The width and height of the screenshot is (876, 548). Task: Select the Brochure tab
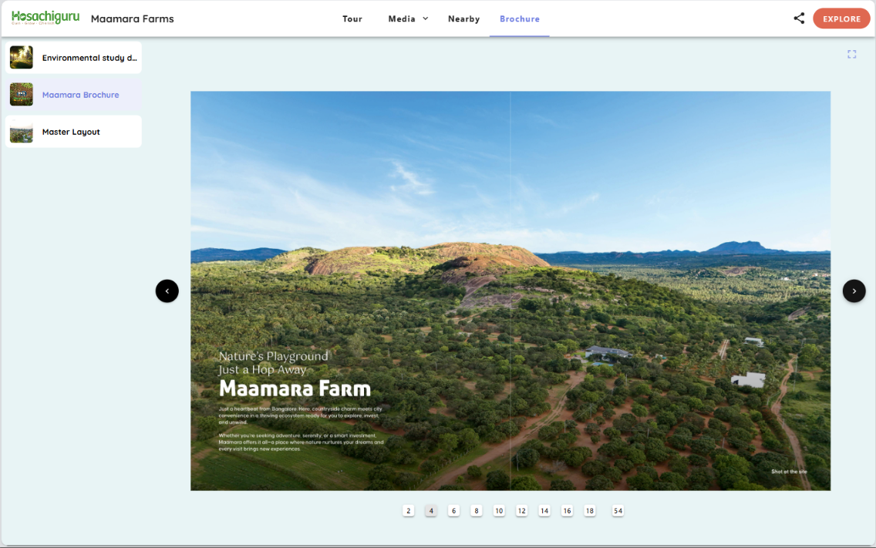520,19
